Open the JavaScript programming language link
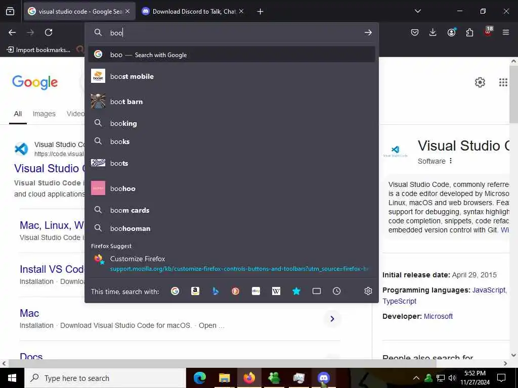Viewport: 518px width, 388px height. point(489,290)
